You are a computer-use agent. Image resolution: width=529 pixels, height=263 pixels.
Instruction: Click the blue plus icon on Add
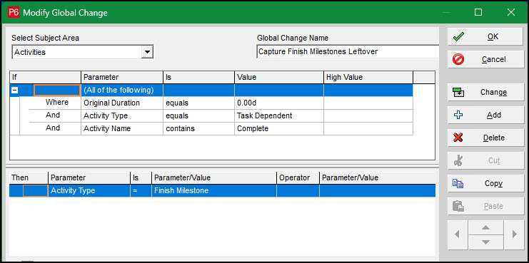coord(458,115)
